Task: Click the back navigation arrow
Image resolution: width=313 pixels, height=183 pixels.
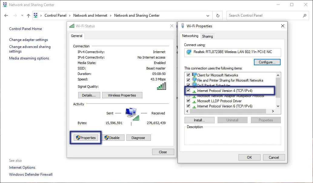Action: click(6, 15)
